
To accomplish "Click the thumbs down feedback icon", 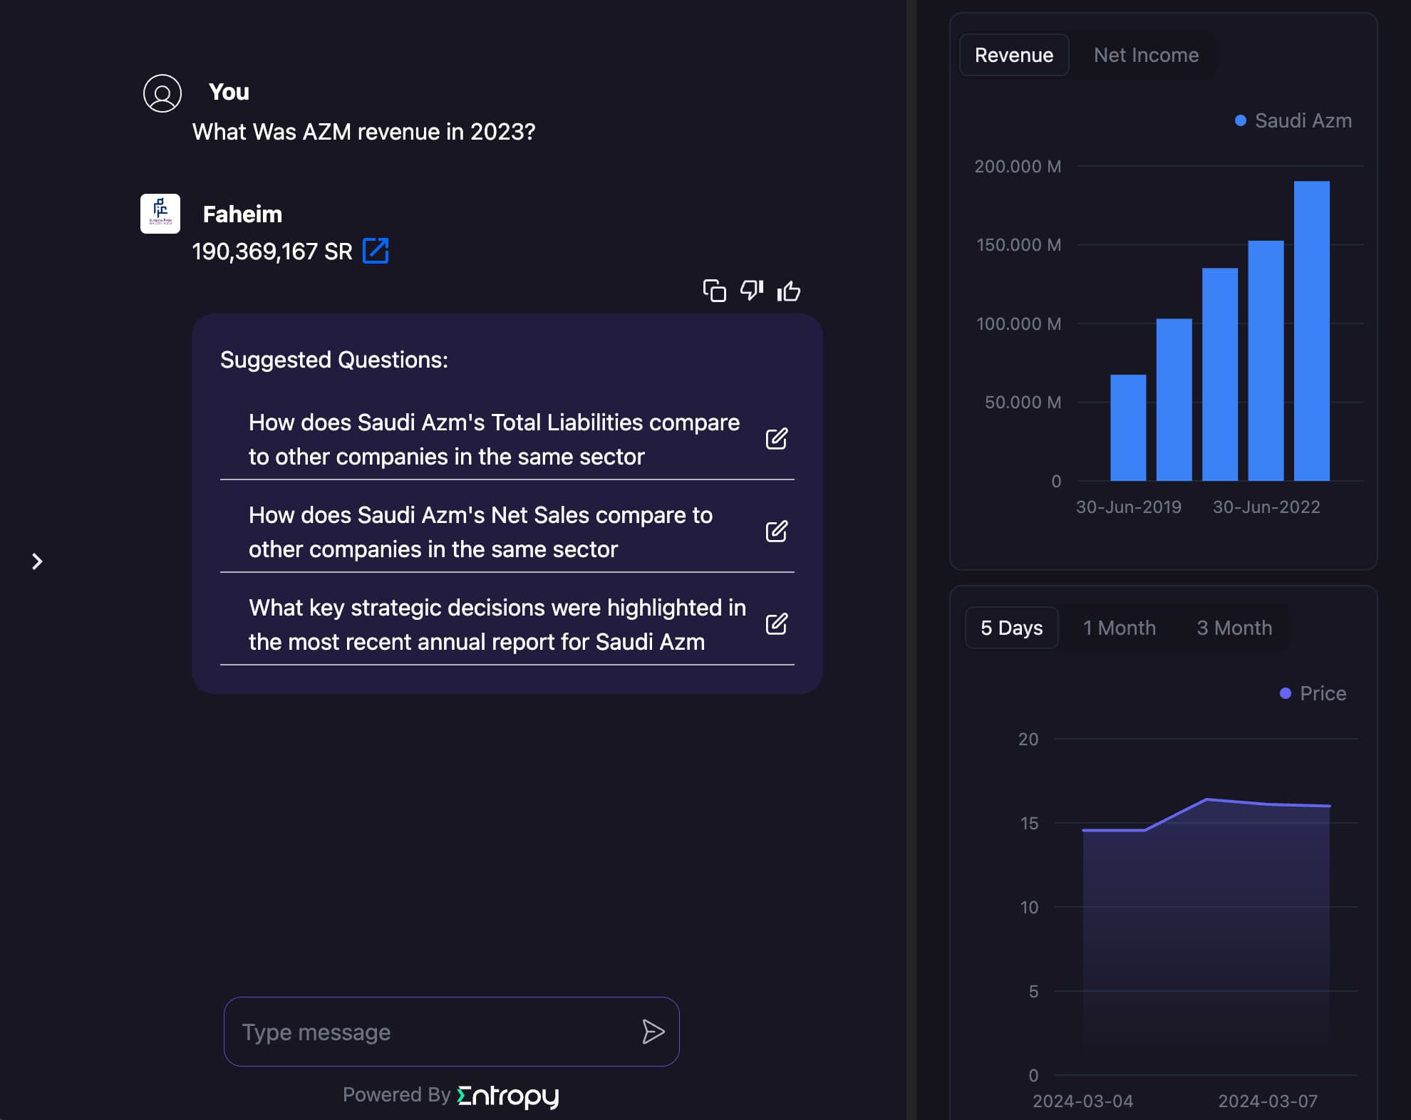I will point(752,290).
